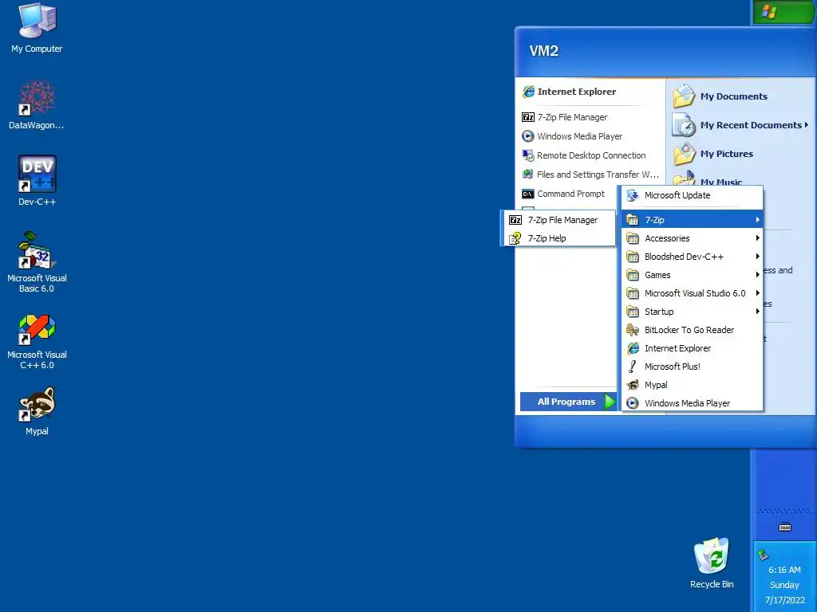Open 7-Zip Help from submenu

tap(558, 238)
